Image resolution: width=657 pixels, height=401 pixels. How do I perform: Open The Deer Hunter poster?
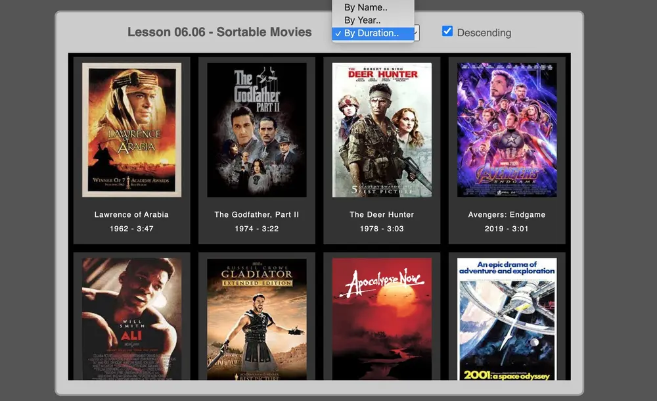coord(382,130)
